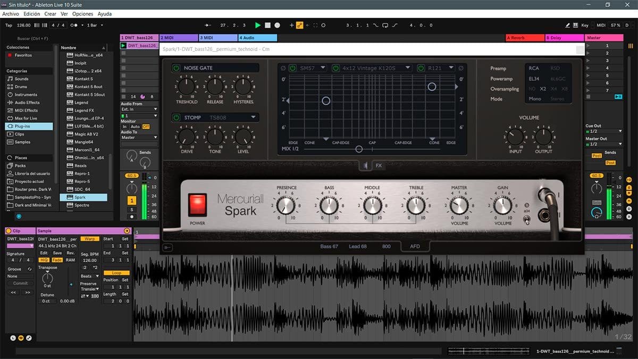Select MIDI Effects category in browser
The height and width of the screenshot is (359, 638).
pyautogui.click(x=26, y=111)
